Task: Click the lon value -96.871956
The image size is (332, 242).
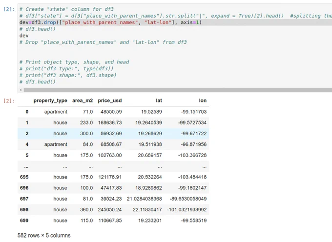Action: click(x=194, y=144)
